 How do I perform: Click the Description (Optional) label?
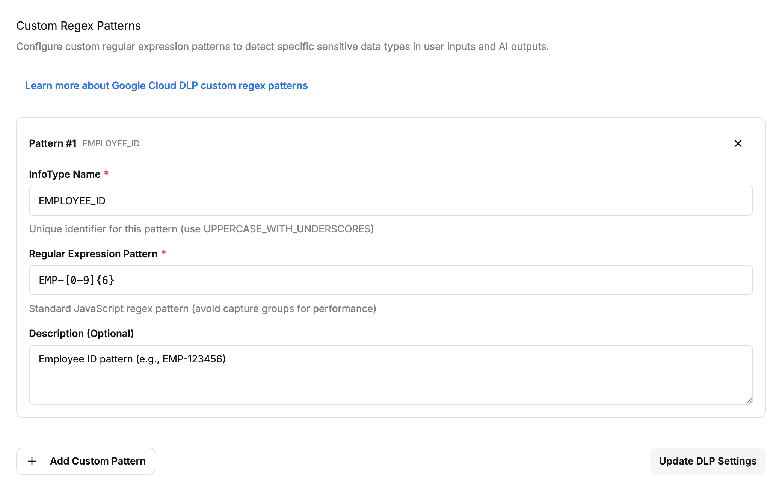82,333
